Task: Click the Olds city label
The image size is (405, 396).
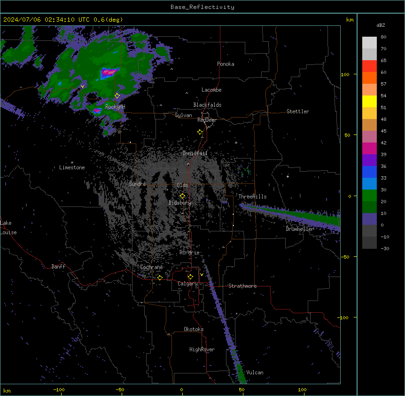Action: click(182, 185)
